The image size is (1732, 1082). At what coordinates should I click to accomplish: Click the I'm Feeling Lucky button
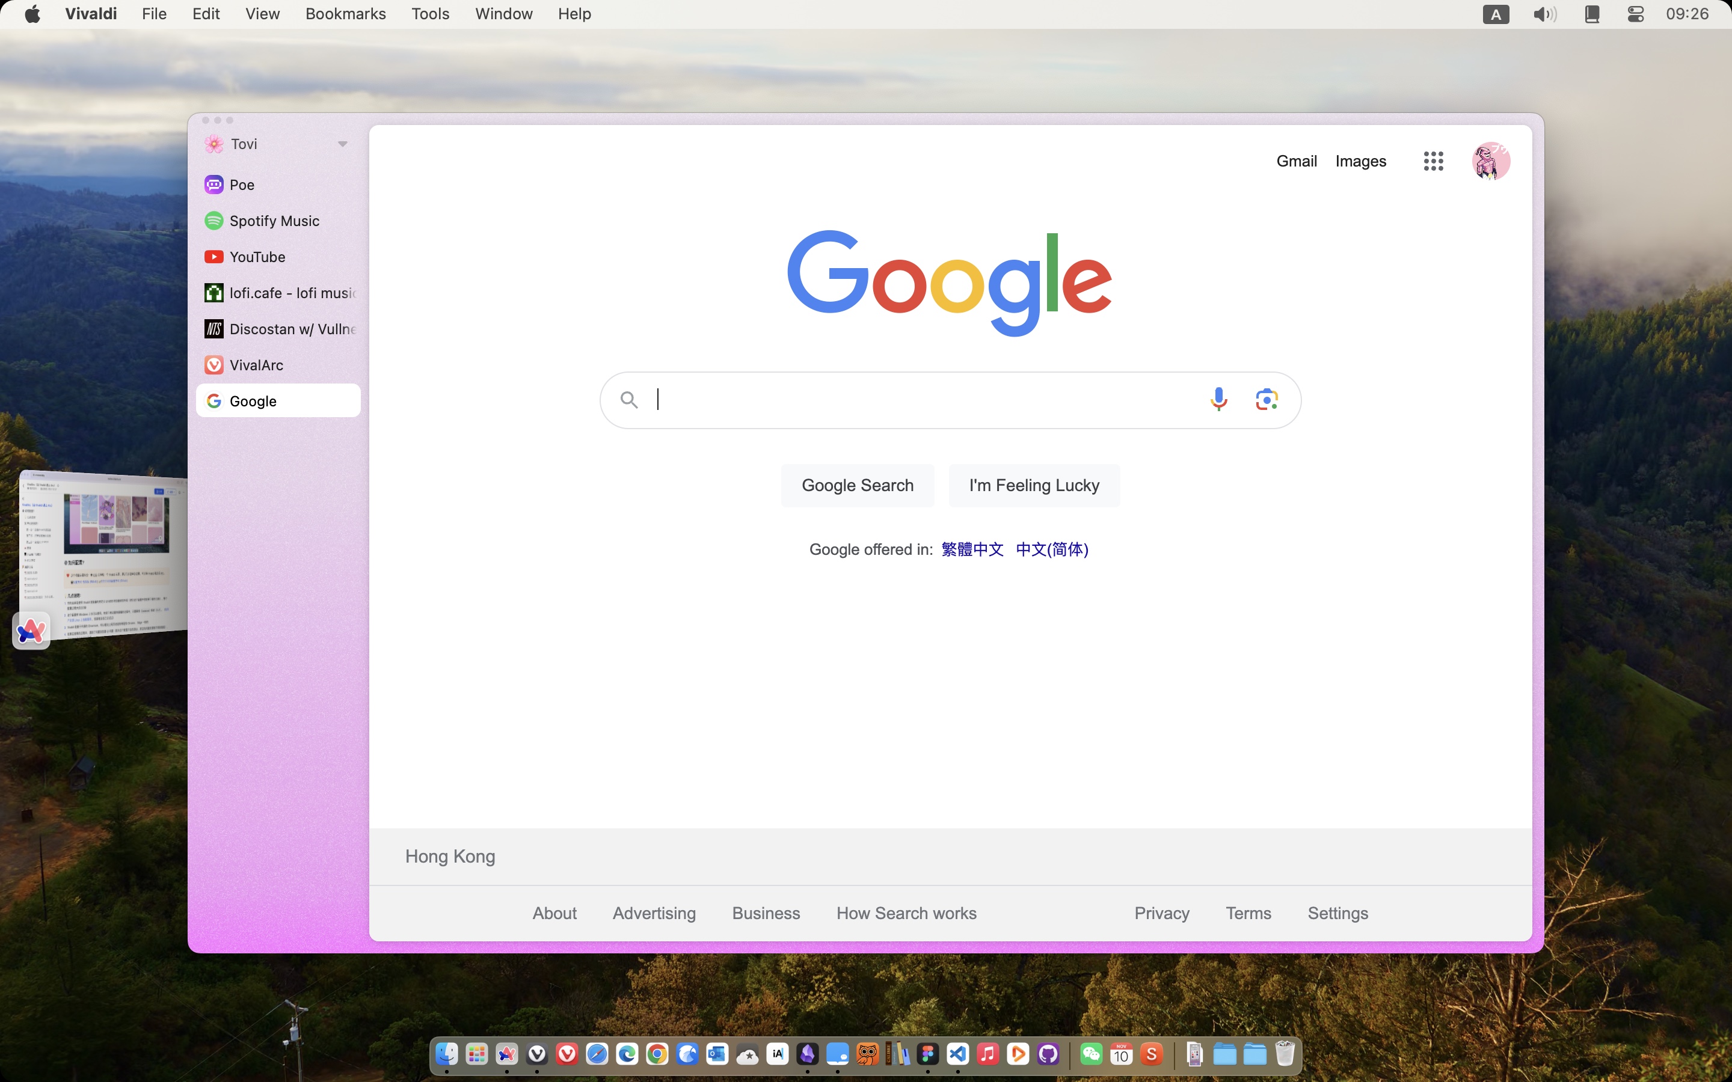pyautogui.click(x=1033, y=485)
